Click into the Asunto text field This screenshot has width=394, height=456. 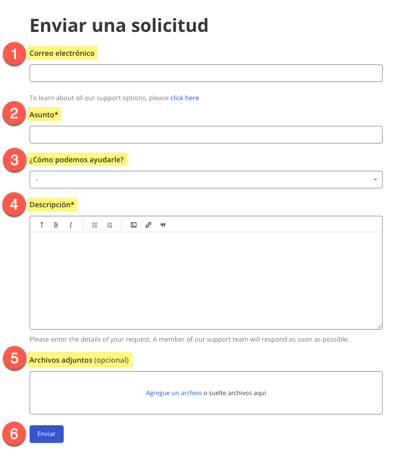coord(205,135)
